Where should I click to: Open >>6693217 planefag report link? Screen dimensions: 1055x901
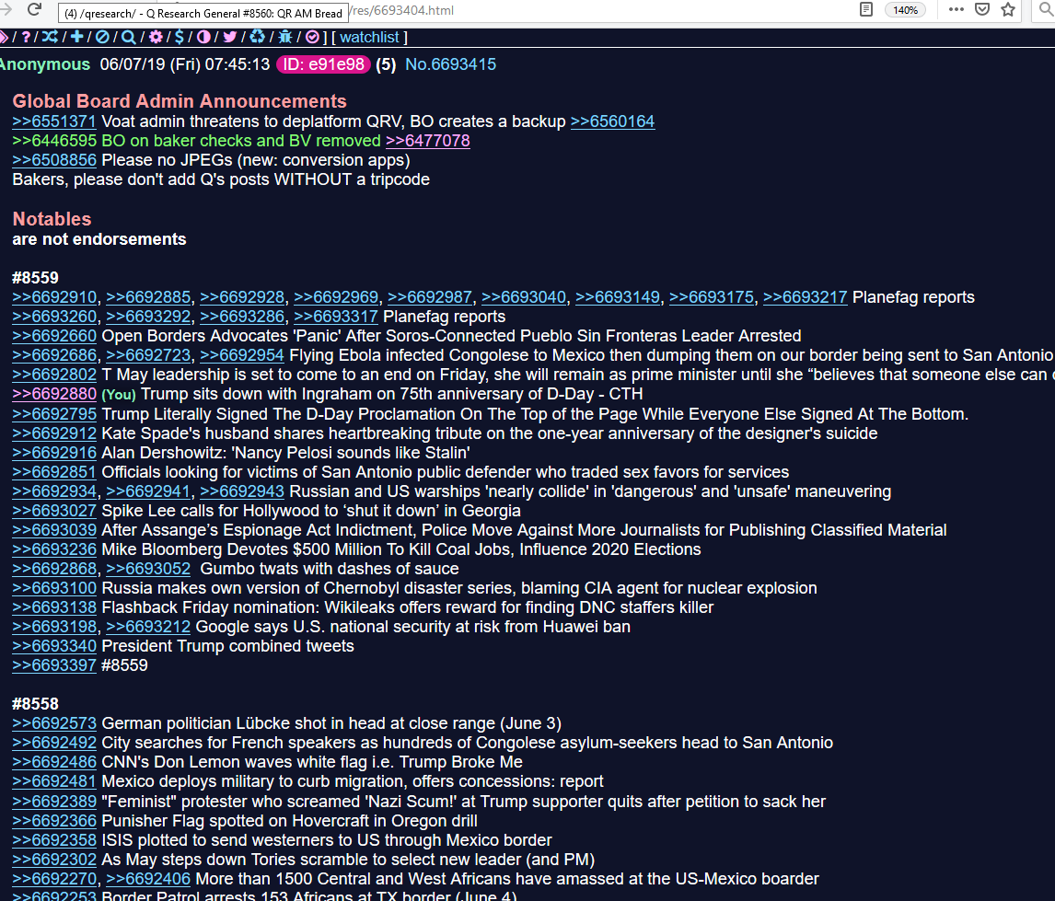[x=805, y=298]
